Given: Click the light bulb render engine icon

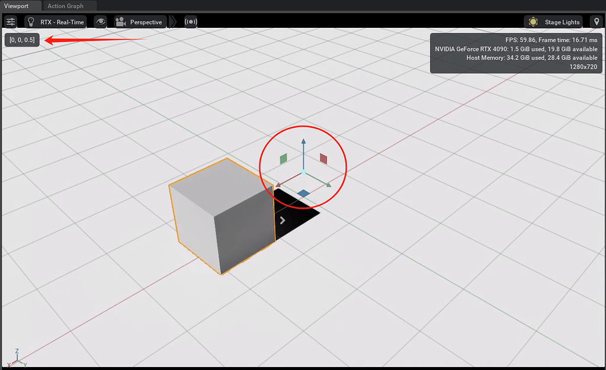Looking at the screenshot, I should [31, 21].
